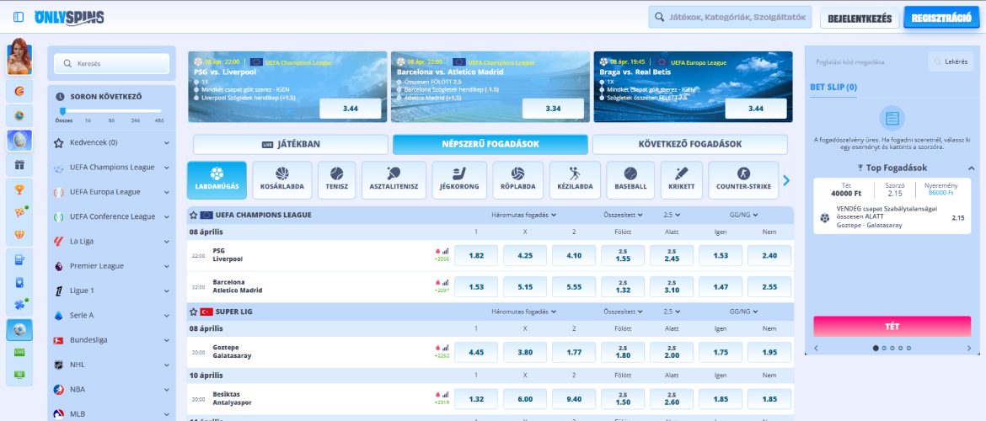Viewport: 986px width, 421px height.
Task: Open the OnlySpins logo home link
Action: click(x=69, y=18)
